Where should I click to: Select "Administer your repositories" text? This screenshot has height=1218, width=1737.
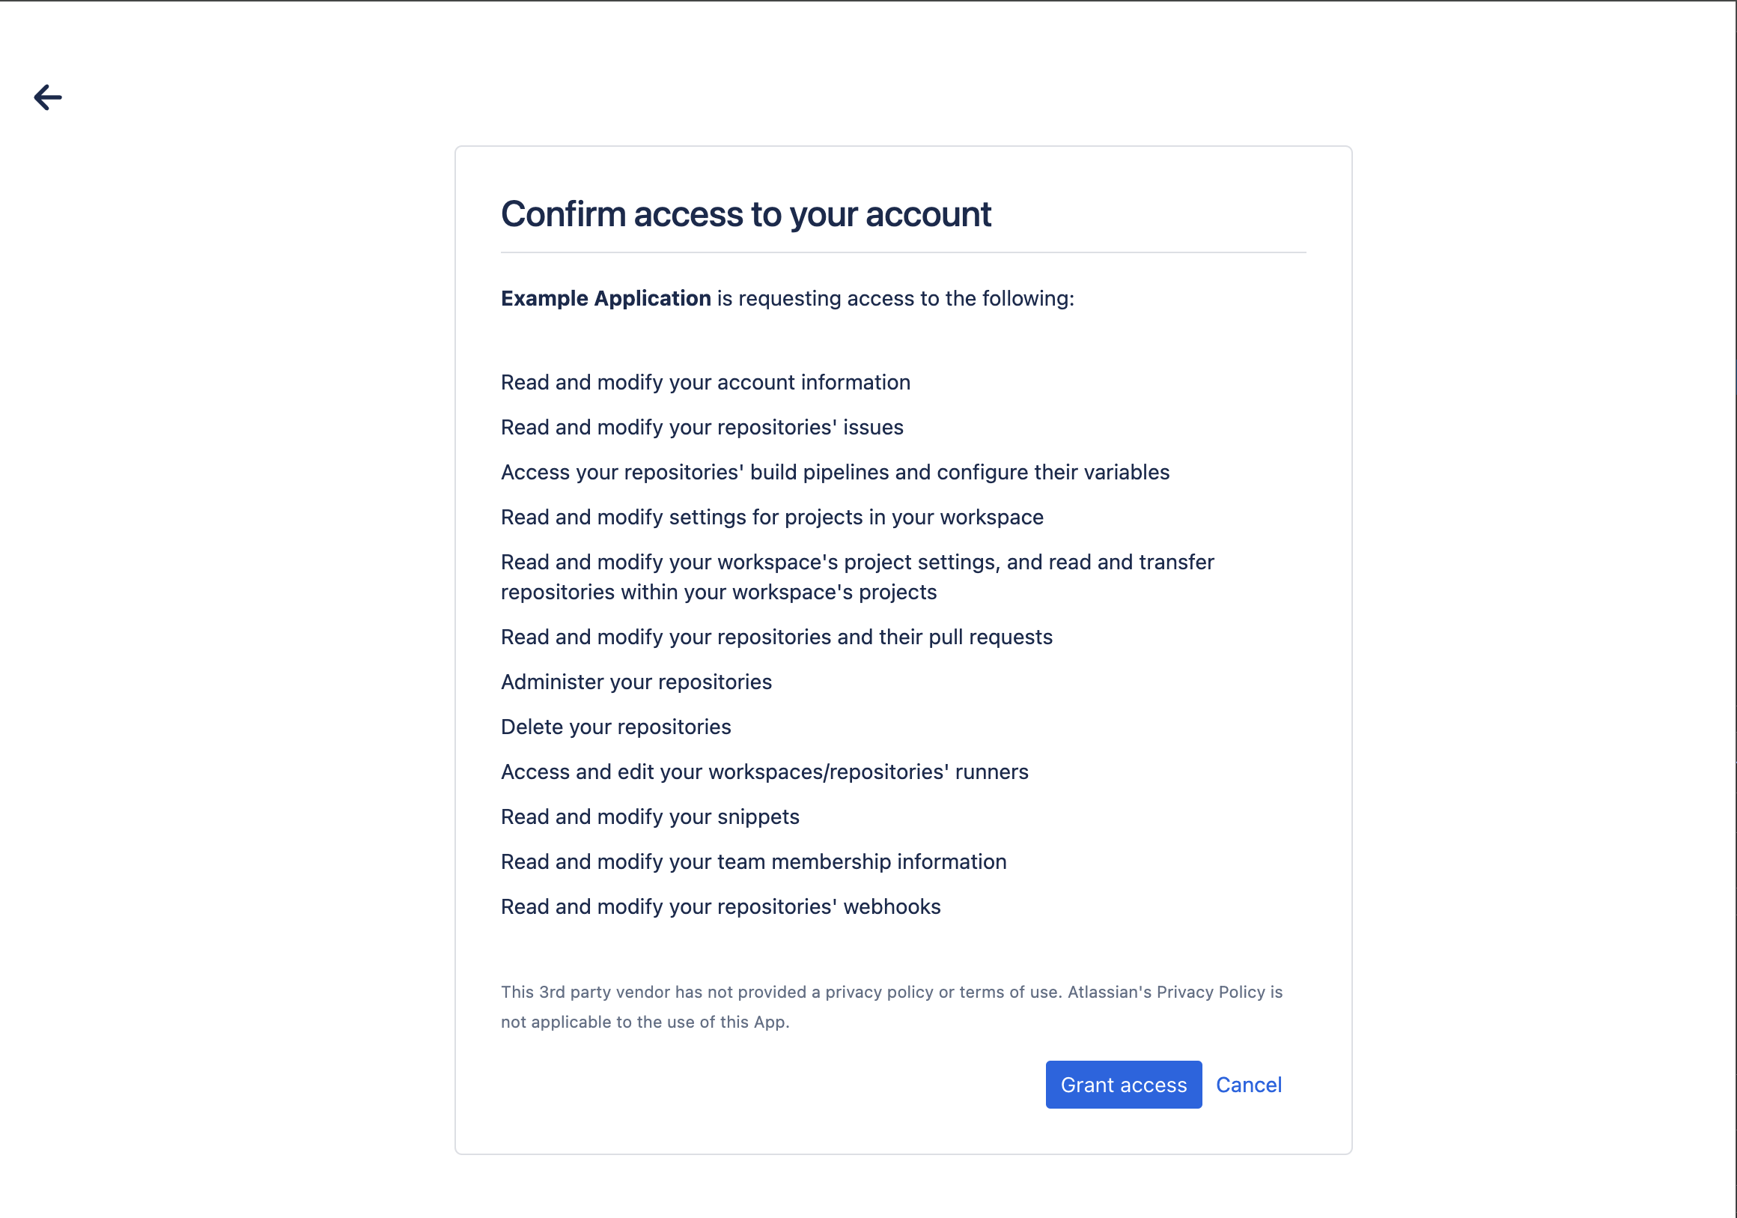pyautogui.click(x=636, y=682)
